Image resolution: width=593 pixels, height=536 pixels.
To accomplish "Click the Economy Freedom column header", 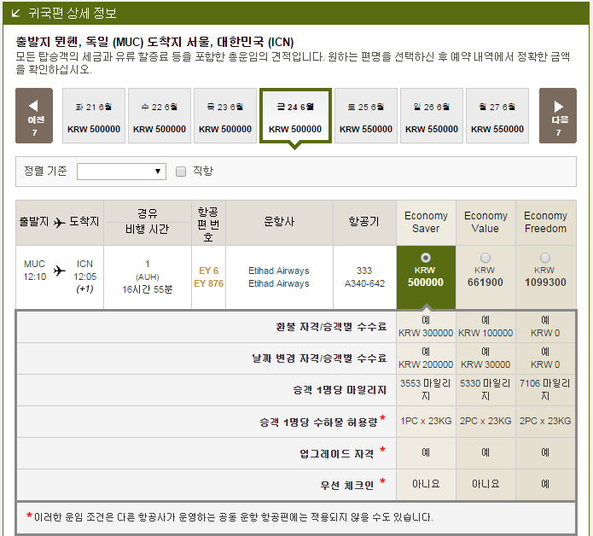I will [x=546, y=222].
